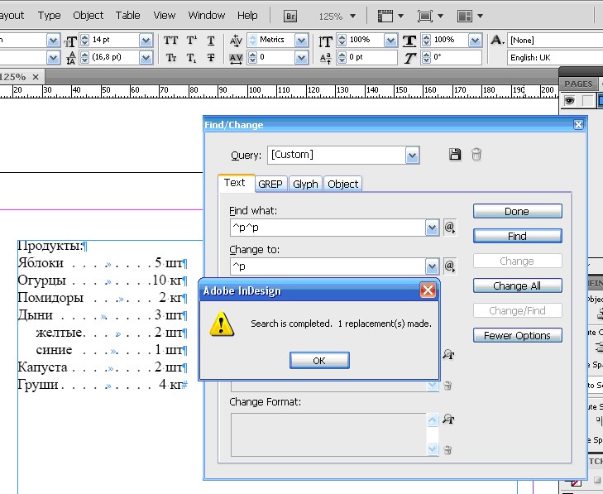The image size is (603, 494).
Task: Open the Object menu
Action: coord(88,16)
